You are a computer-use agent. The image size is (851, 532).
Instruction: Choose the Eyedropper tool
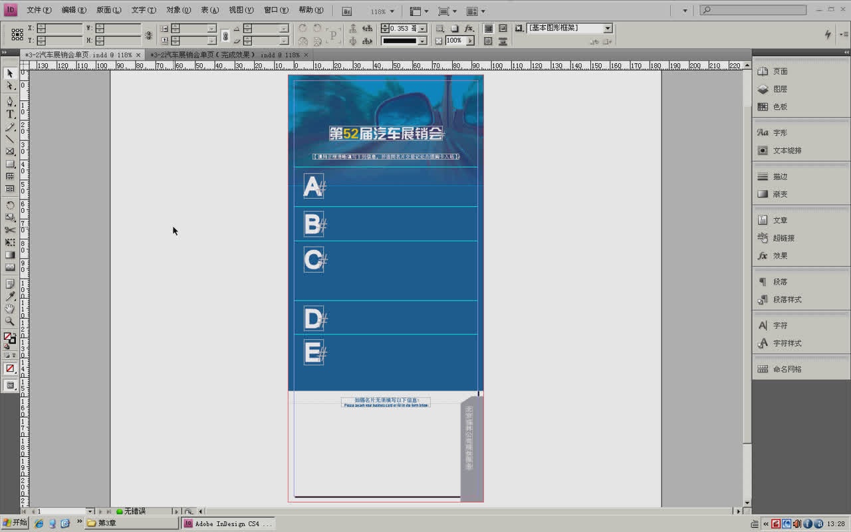click(10, 297)
